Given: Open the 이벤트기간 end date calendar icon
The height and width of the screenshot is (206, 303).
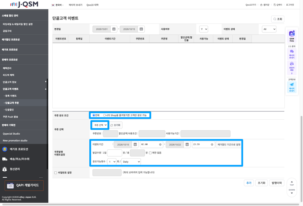Looking at the screenshot, I should [187, 144].
